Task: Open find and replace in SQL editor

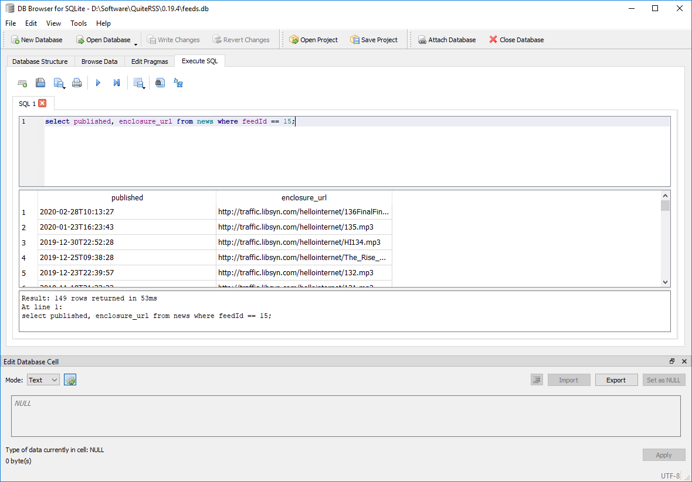Action: coord(160,83)
